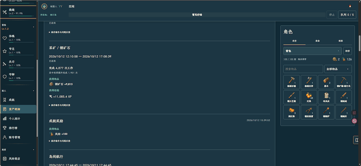Click the bell icon beside 风铃 +100
Image resolution: width=361 pixels, height=166 pixels.
[x=51, y=134]
